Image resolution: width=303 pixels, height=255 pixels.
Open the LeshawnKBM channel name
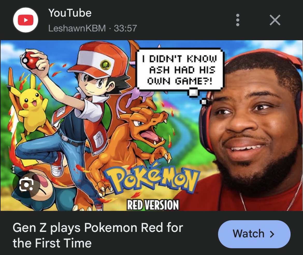pyautogui.click(x=77, y=28)
